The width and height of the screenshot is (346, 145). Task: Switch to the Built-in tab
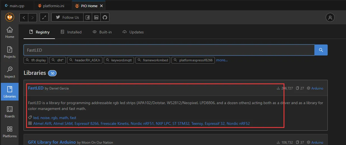(102, 32)
